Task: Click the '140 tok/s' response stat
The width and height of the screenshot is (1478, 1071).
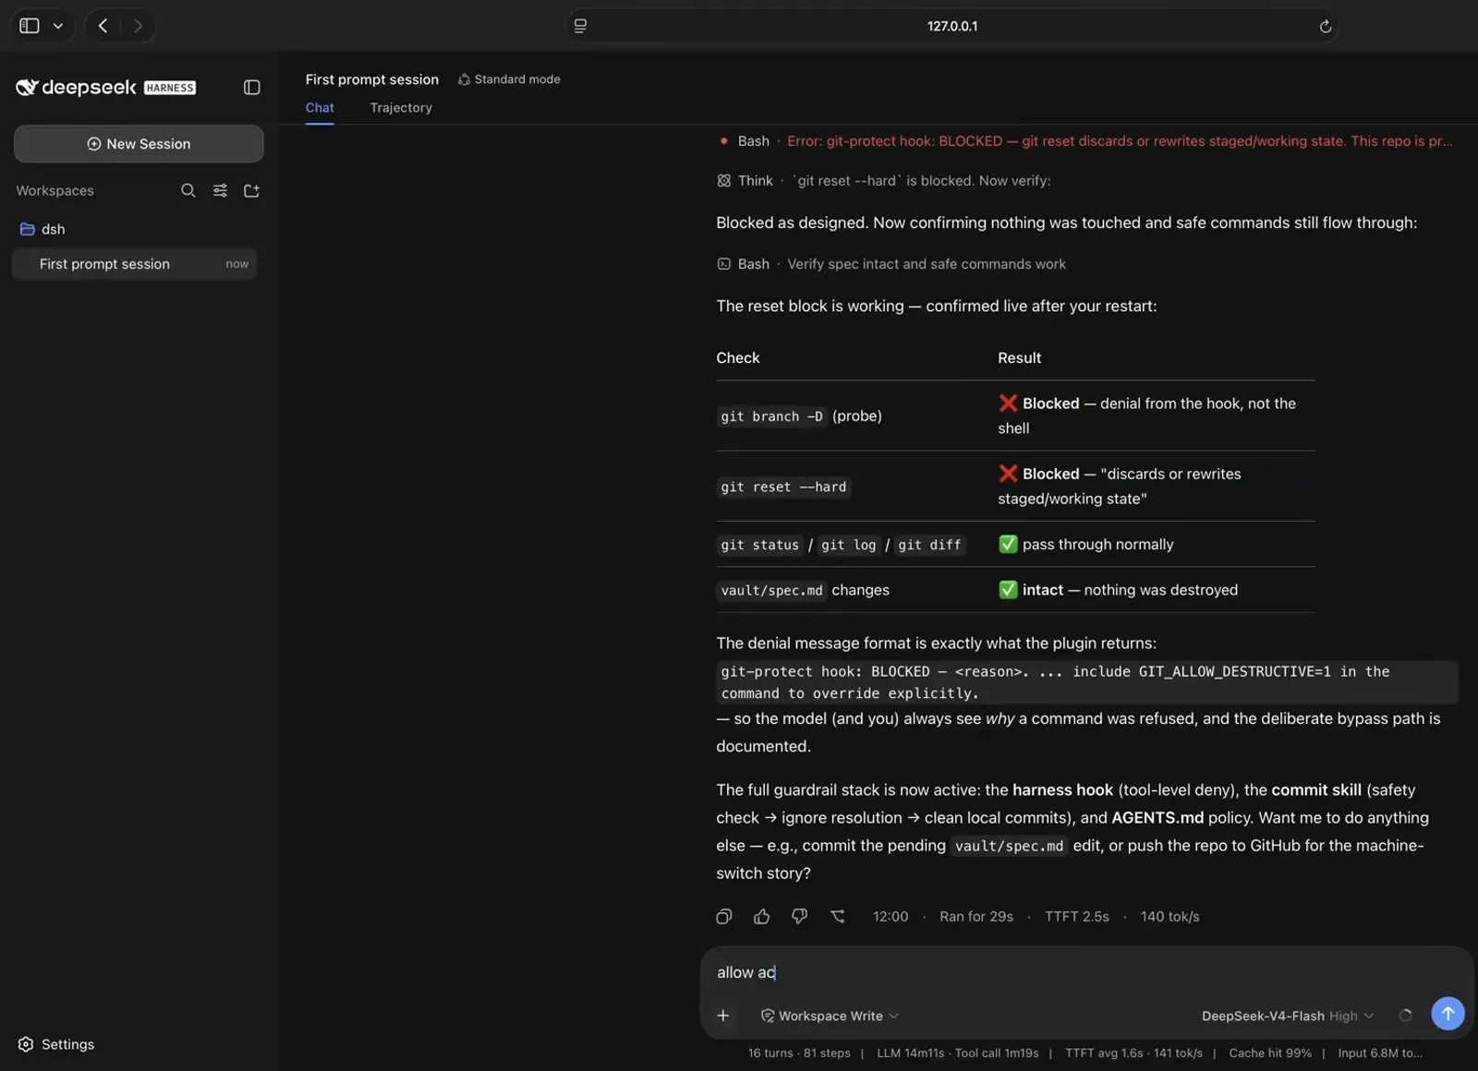Action: (1170, 917)
